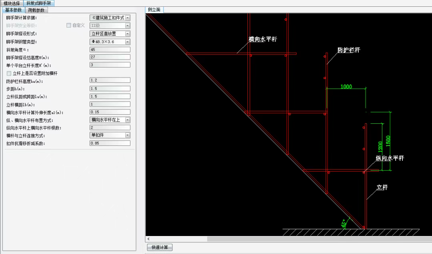The width and height of the screenshot is (432, 254).
Task: Open the 脚手架计算依据 dropdown
Action: [x=127, y=18]
